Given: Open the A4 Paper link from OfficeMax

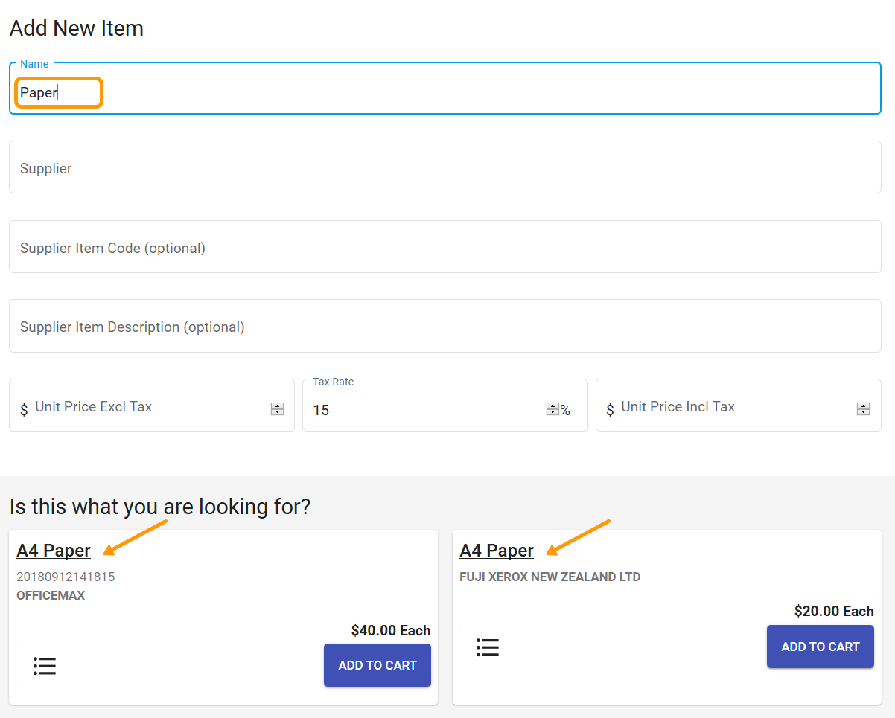Looking at the screenshot, I should click(54, 551).
